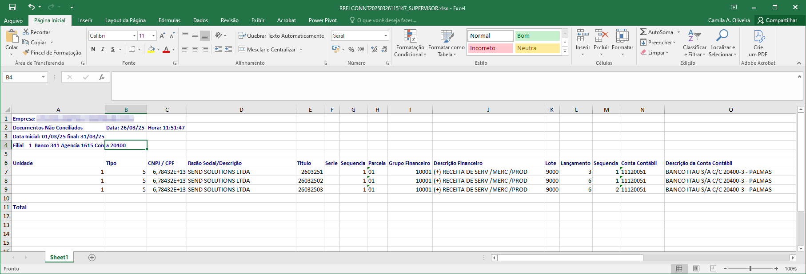Align text to bottom of cell
806x274 pixels.
tap(205, 35)
